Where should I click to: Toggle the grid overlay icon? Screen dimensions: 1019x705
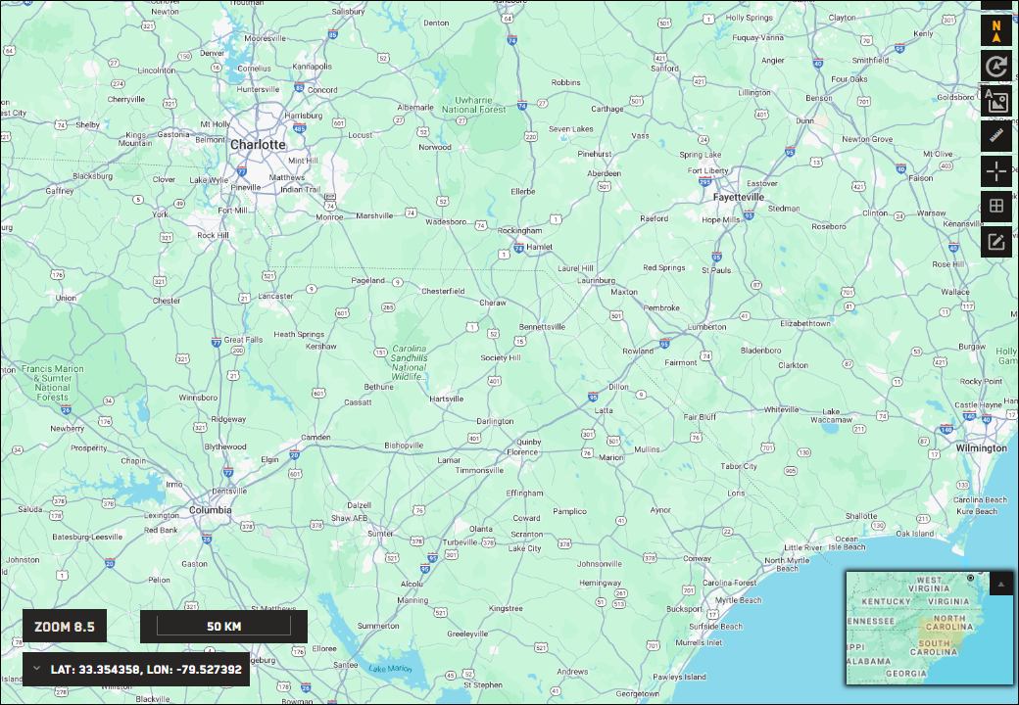pyautogui.click(x=996, y=207)
